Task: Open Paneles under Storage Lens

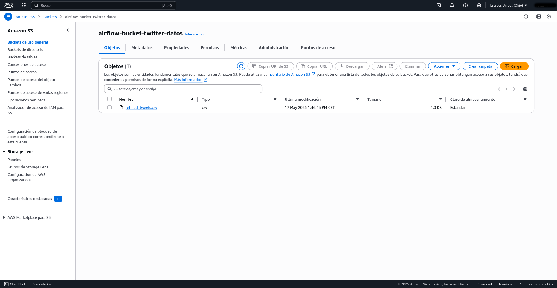Action: click(14, 160)
